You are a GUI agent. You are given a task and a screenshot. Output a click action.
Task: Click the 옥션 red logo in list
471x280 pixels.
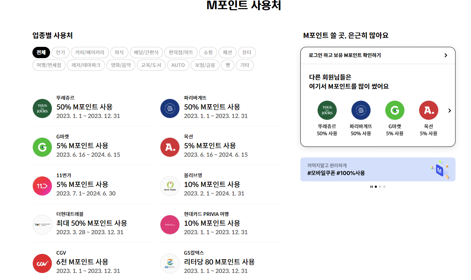[x=170, y=147]
